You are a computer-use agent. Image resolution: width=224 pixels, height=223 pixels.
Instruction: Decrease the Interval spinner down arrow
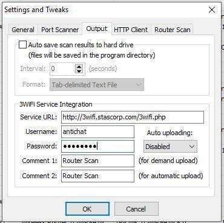[x=79, y=71]
